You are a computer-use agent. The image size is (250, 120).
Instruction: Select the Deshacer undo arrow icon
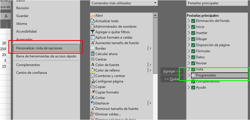[x=93, y=103]
